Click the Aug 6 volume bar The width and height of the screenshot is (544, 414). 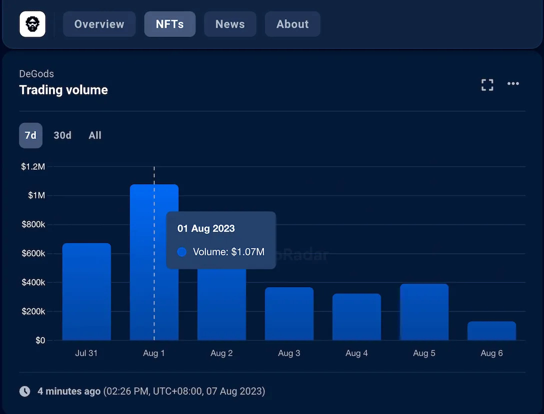(491, 331)
